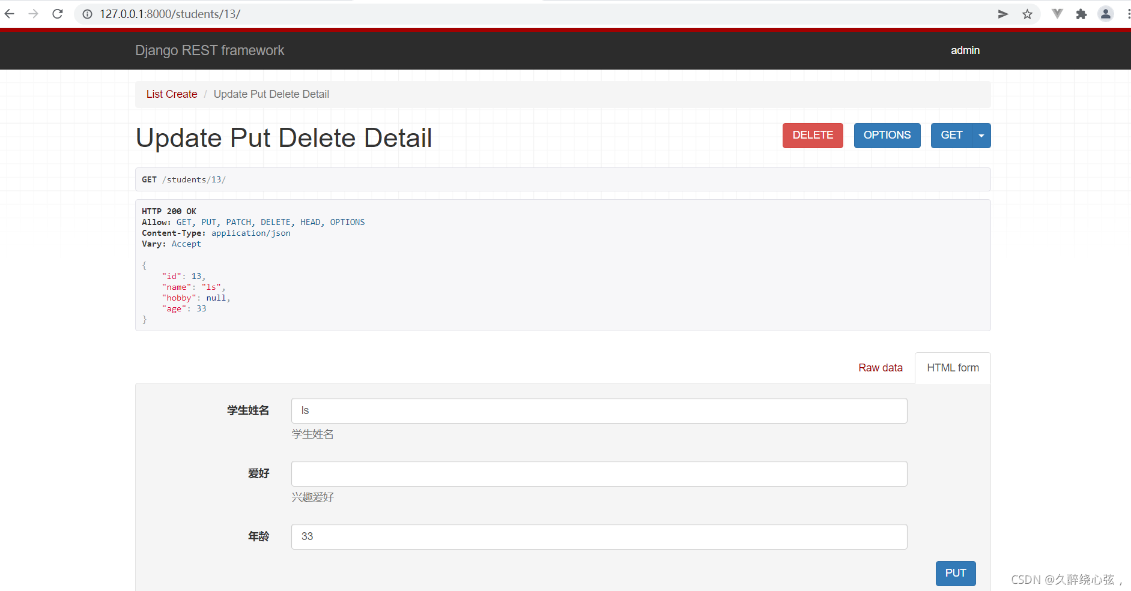Open the V-shaped browser extension icon
Image resolution: width=1131 pixels, height=591 pixels.
pyautogui.click(x=1058, y=14)
